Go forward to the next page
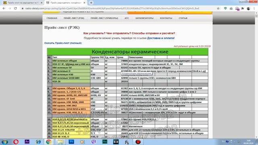Screen dimensions: 258x145 click(10, 8)
